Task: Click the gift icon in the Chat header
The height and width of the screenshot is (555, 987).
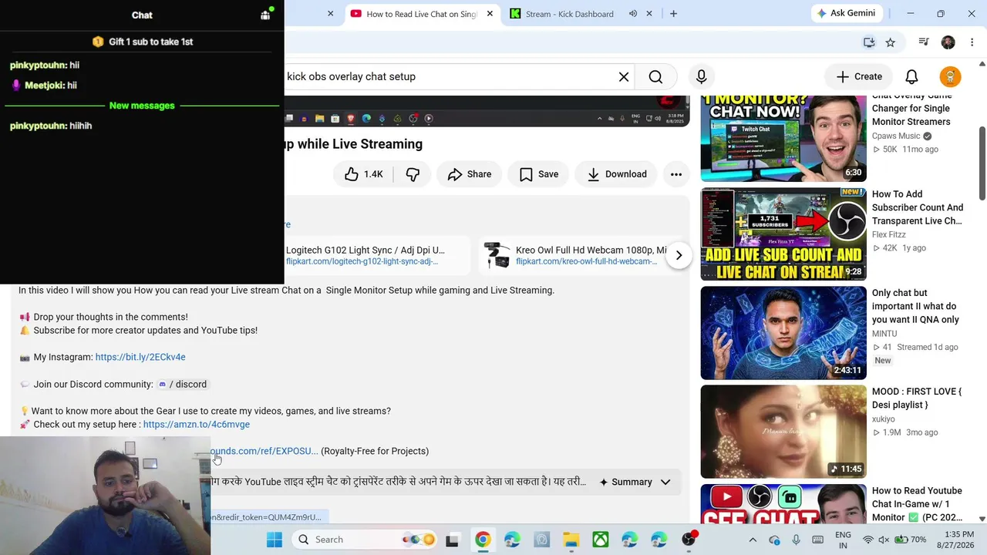Action: pyautogui.click(x=265, y=15)
